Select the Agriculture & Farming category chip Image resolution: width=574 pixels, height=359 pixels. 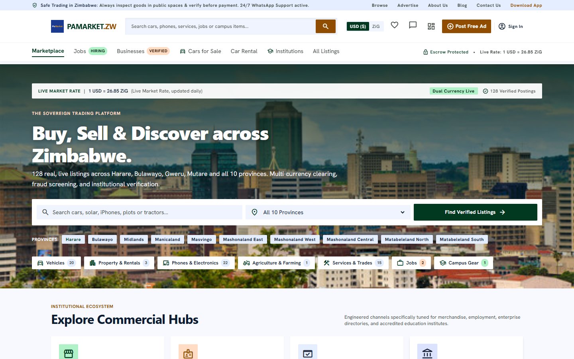click(277, 263)
